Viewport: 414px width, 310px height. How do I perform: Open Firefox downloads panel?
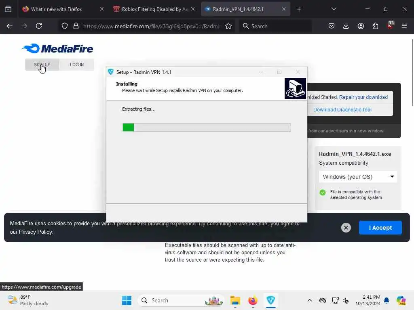tap(346, 26)
